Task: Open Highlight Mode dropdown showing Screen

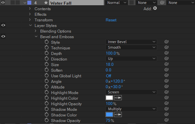Action: click(x=131, y=92)
